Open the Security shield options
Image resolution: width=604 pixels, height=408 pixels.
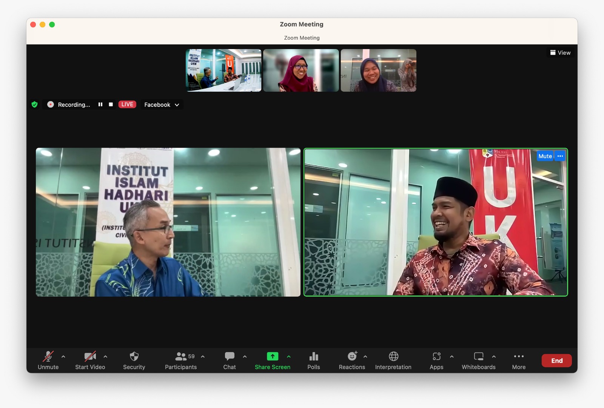[134, 360]
